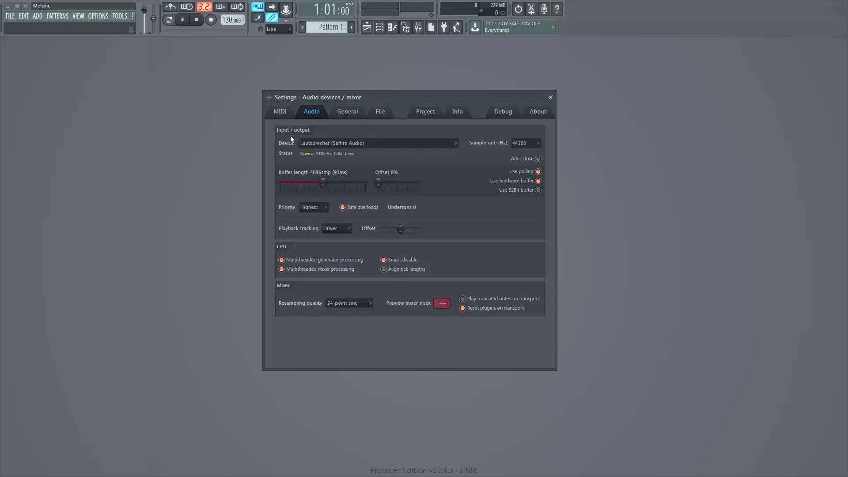
Task: Toggle the metronome icon
Action: (x=170, y=7)
